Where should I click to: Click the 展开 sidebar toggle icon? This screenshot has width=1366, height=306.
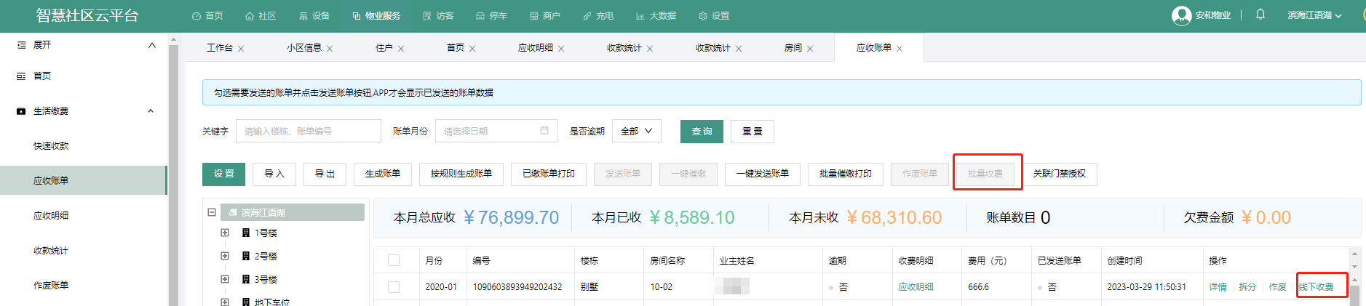click(x=22, y=45)
